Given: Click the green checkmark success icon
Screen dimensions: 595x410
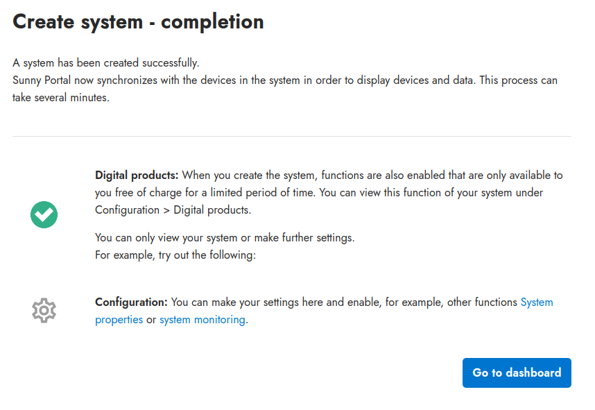Looking at the screenshot, I should 44,214.
